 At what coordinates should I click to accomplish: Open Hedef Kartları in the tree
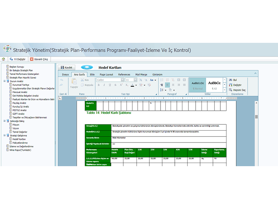pyautogui.click(x=19, y=139)
